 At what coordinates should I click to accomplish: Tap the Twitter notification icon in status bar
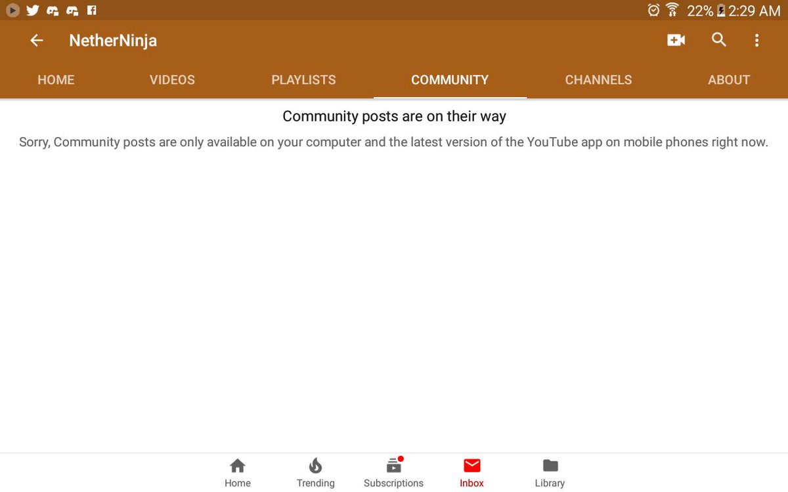point(33,10)
